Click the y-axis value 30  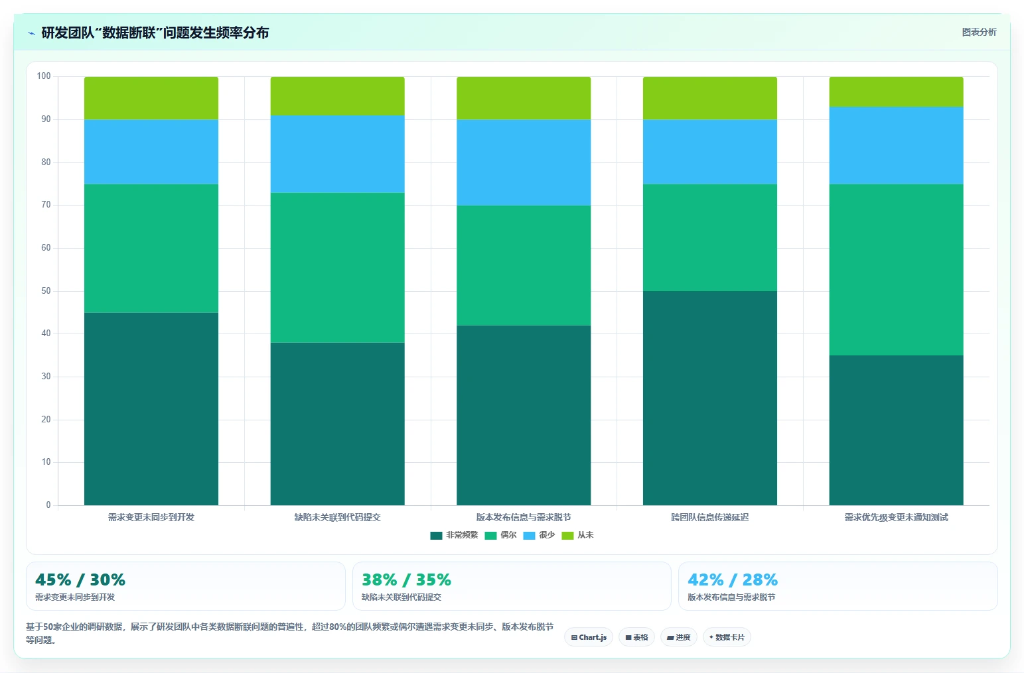[46, 377]
